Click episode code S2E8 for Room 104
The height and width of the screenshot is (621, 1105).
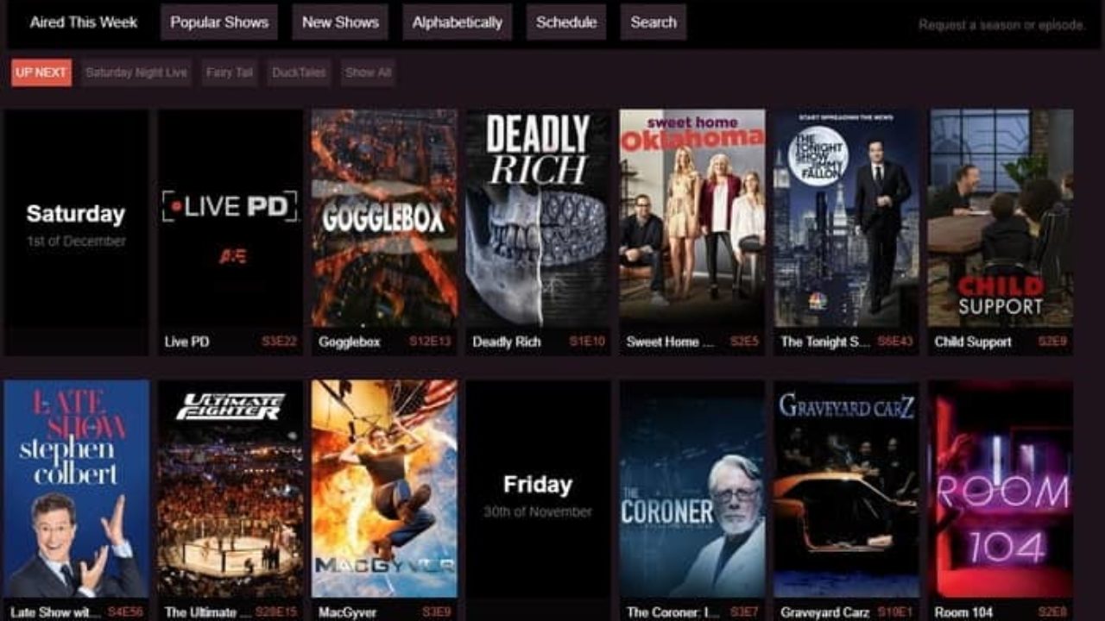[x=1052, y=612]
